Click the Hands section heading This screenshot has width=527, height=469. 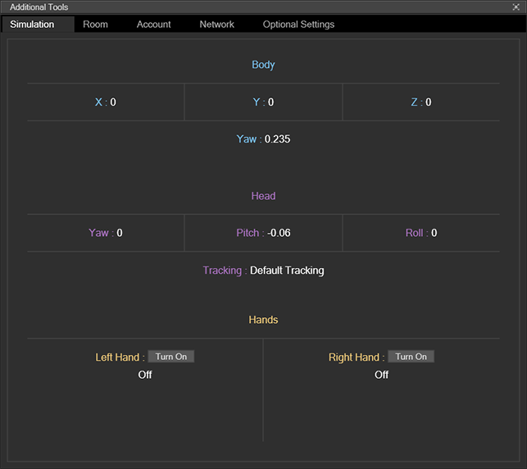(263, 320)
